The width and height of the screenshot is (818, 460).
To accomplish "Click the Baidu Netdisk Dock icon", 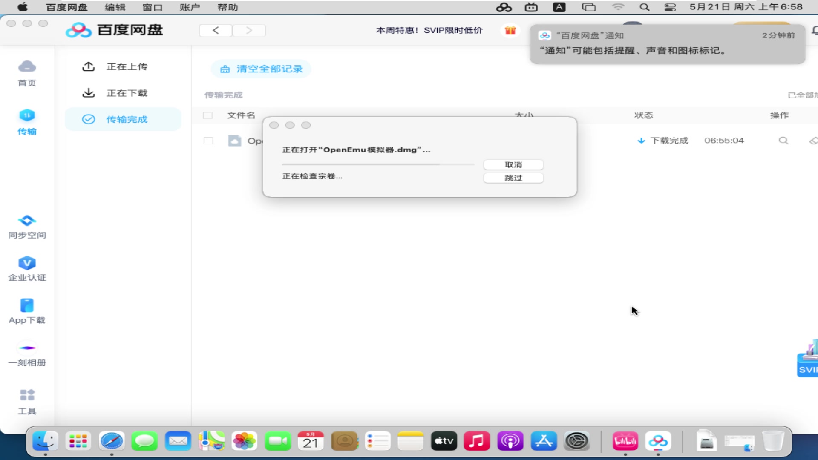I will (x=658, y=441).
